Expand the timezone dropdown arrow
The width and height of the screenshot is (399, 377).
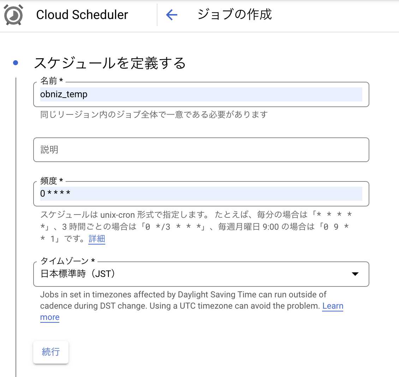click(x=355, y=274)
